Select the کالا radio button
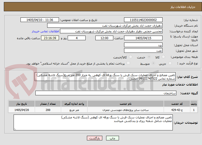Viewport: 202px width, 145px height. coord(163,57)
